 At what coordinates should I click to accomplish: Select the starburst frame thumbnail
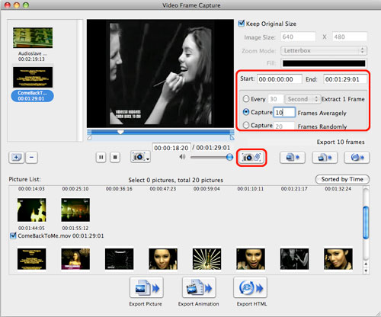[207, 259]
